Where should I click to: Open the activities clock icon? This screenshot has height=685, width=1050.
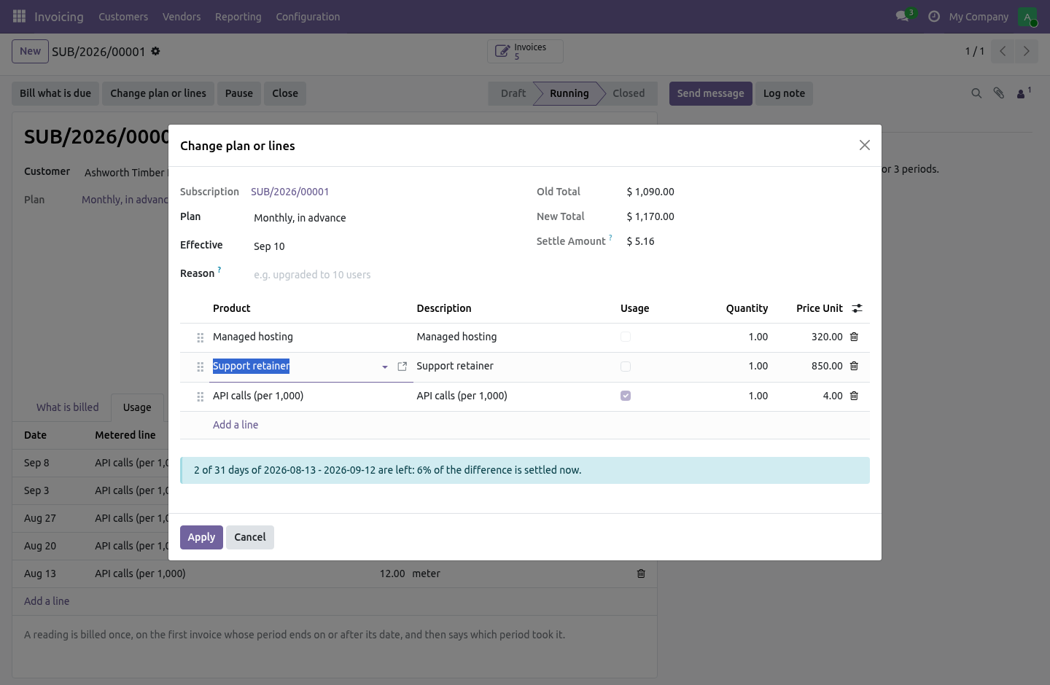point(934,16)
